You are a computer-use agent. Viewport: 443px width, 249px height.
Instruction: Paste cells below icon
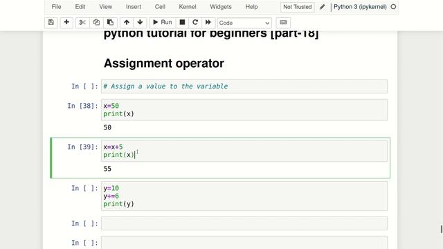(x=110, y=22)
